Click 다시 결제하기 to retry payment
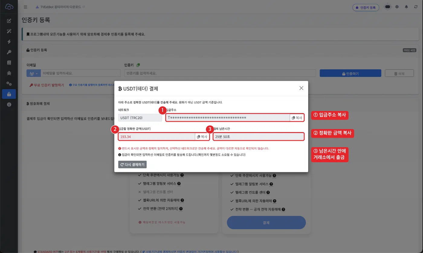The image size is (423, 253). point(132,165)
